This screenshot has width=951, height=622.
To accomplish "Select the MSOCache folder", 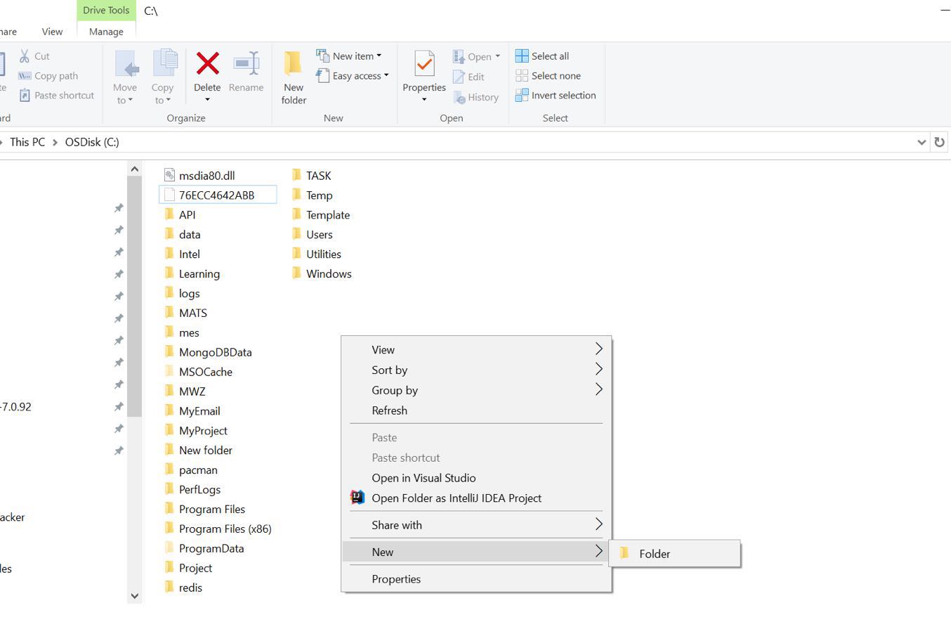I will (x=197, y=372).
